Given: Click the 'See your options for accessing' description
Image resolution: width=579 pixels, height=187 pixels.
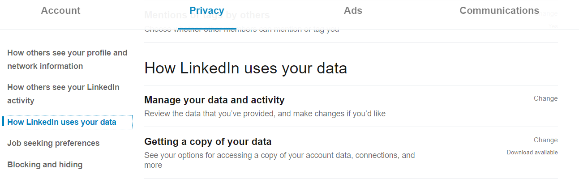Looking at the screenshot, I should (279, 156).
